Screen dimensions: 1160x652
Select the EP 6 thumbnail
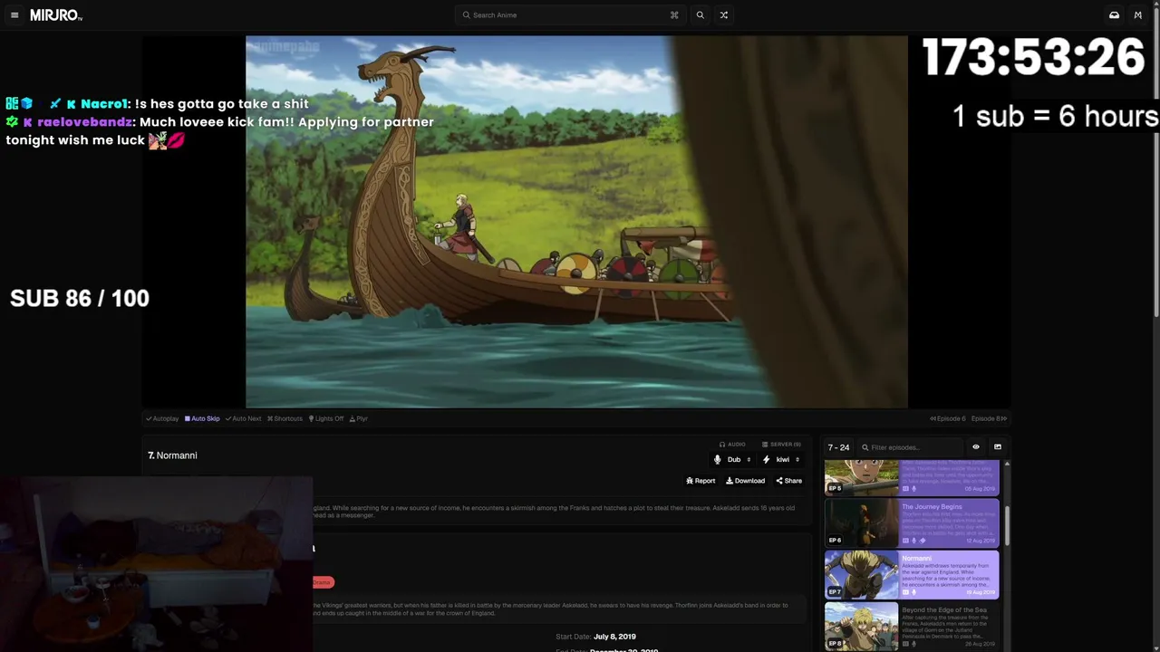861,523
